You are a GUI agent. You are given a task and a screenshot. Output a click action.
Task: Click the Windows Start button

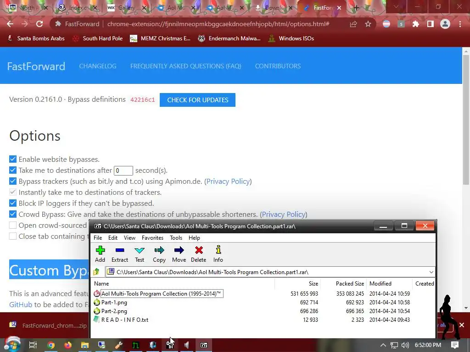[x=12, y=345]
